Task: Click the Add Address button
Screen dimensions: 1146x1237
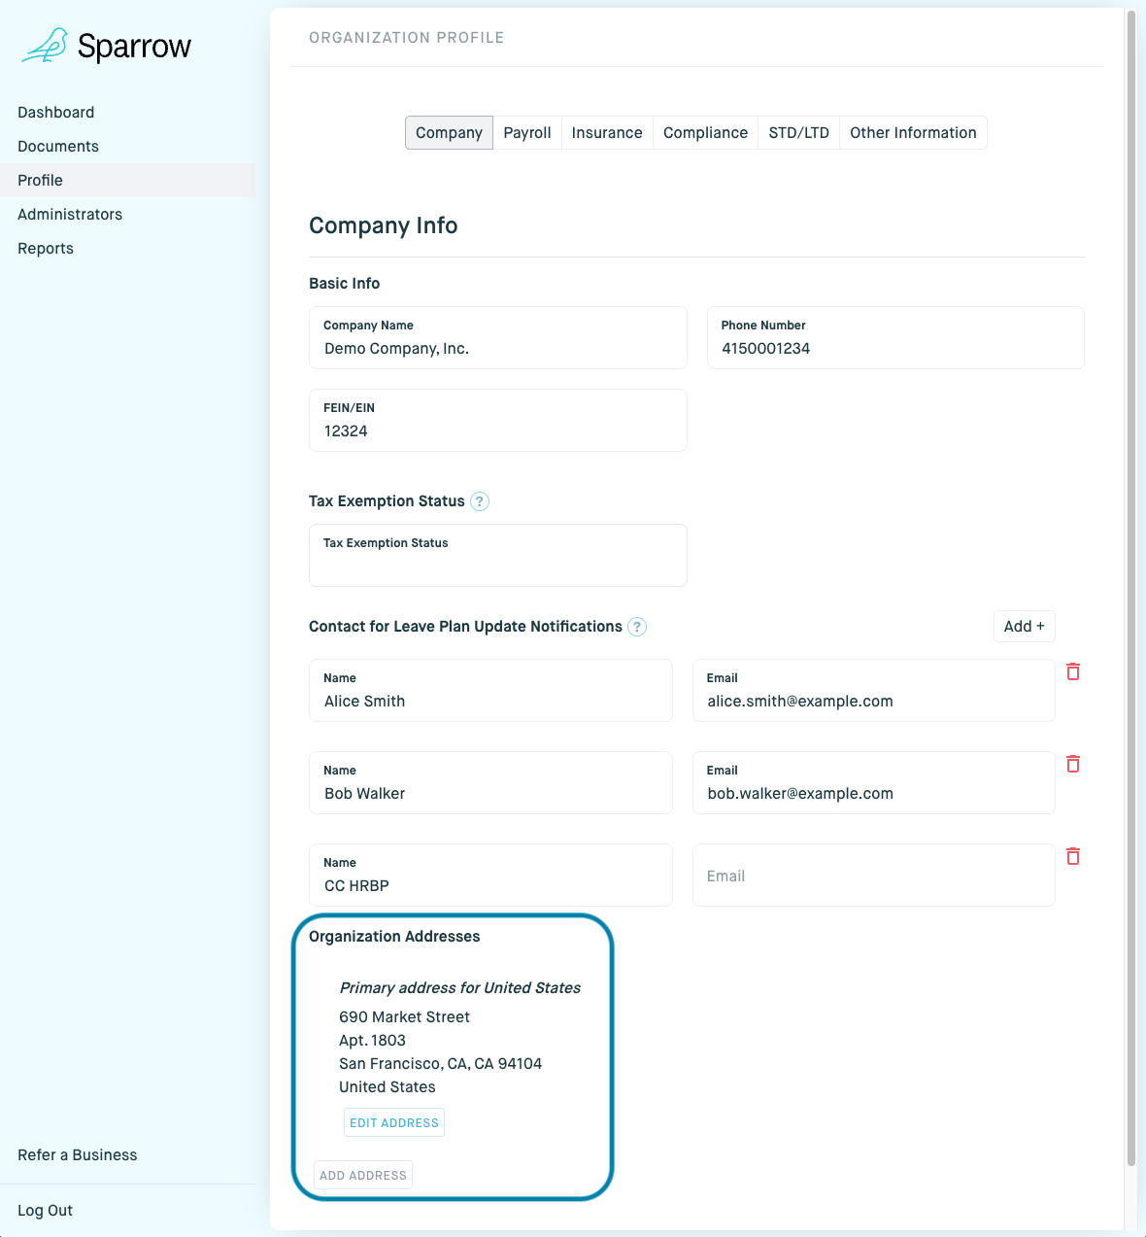Action: [363, 1175]
